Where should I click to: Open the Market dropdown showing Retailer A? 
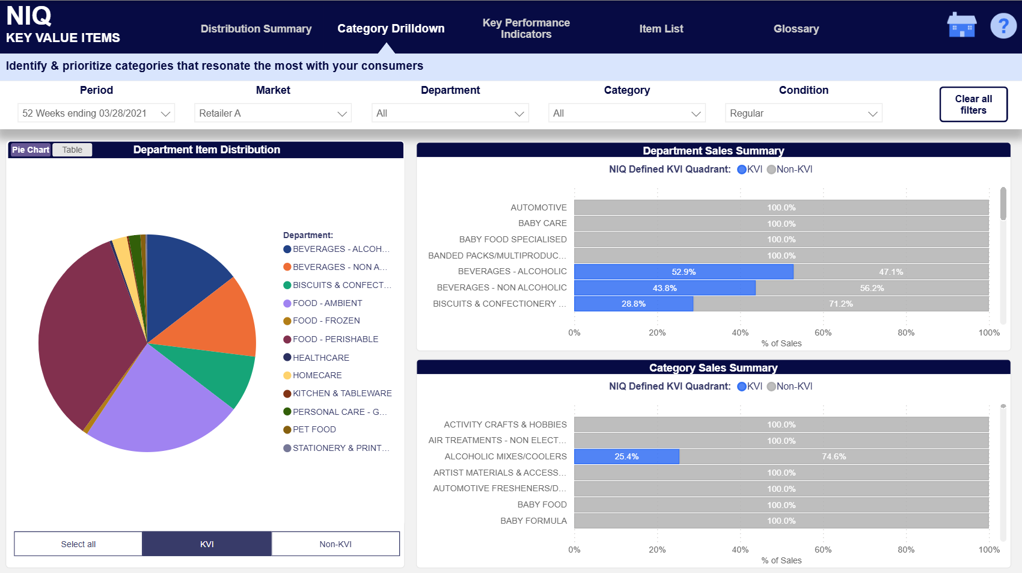click(273, 113)
